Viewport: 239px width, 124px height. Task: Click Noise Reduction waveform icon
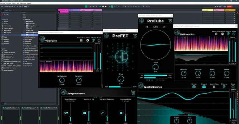click(x=66, y=113)
